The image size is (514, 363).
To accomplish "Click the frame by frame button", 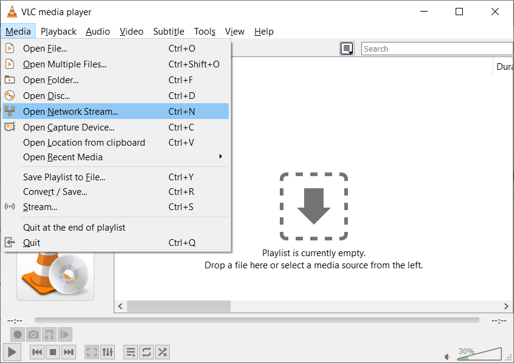I will click(64, 334).
